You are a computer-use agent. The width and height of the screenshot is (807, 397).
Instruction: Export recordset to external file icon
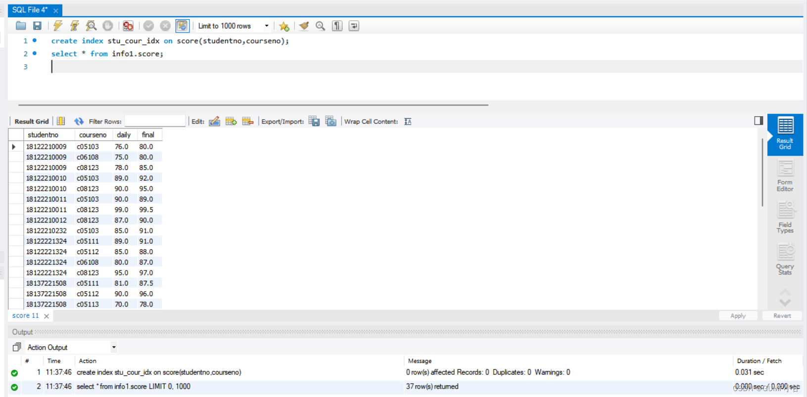314,121
